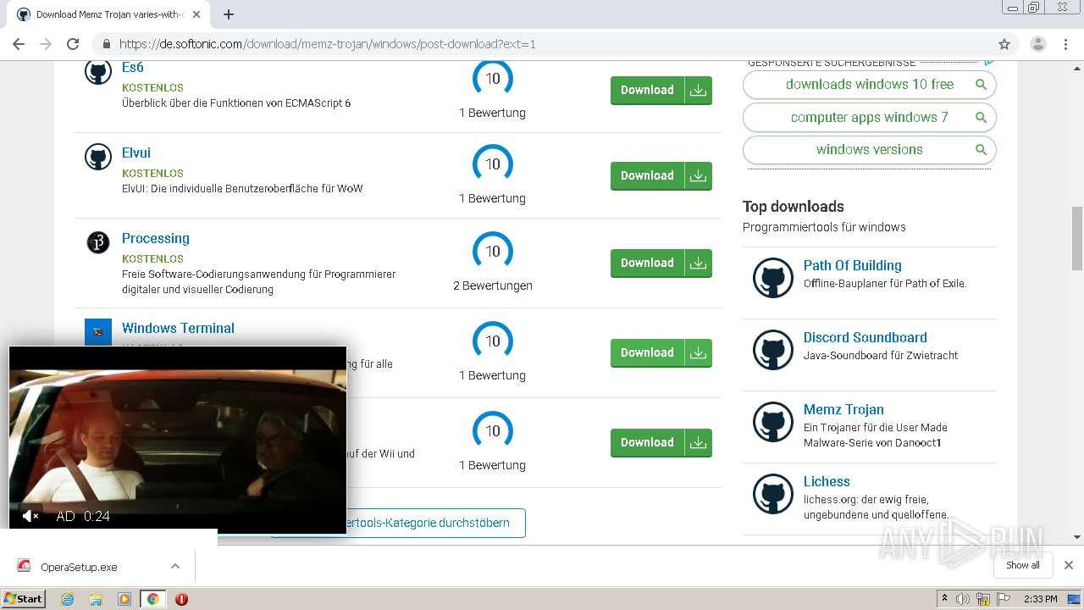Open the Lichess link
Image resolution: width=1084 pixels, height=610 pixels.
[x=827, y=481]
